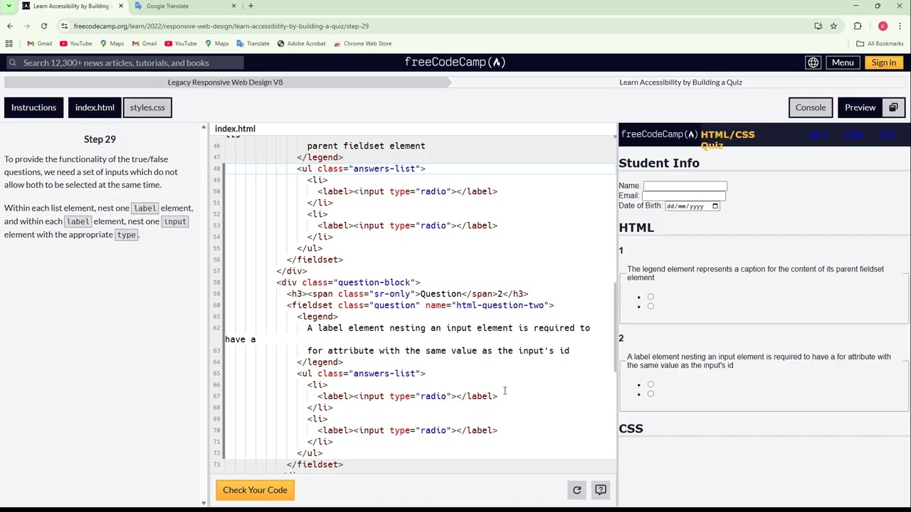Close the Google Translate tab
This screenshot has width=911, height=512.
[233, 6]
